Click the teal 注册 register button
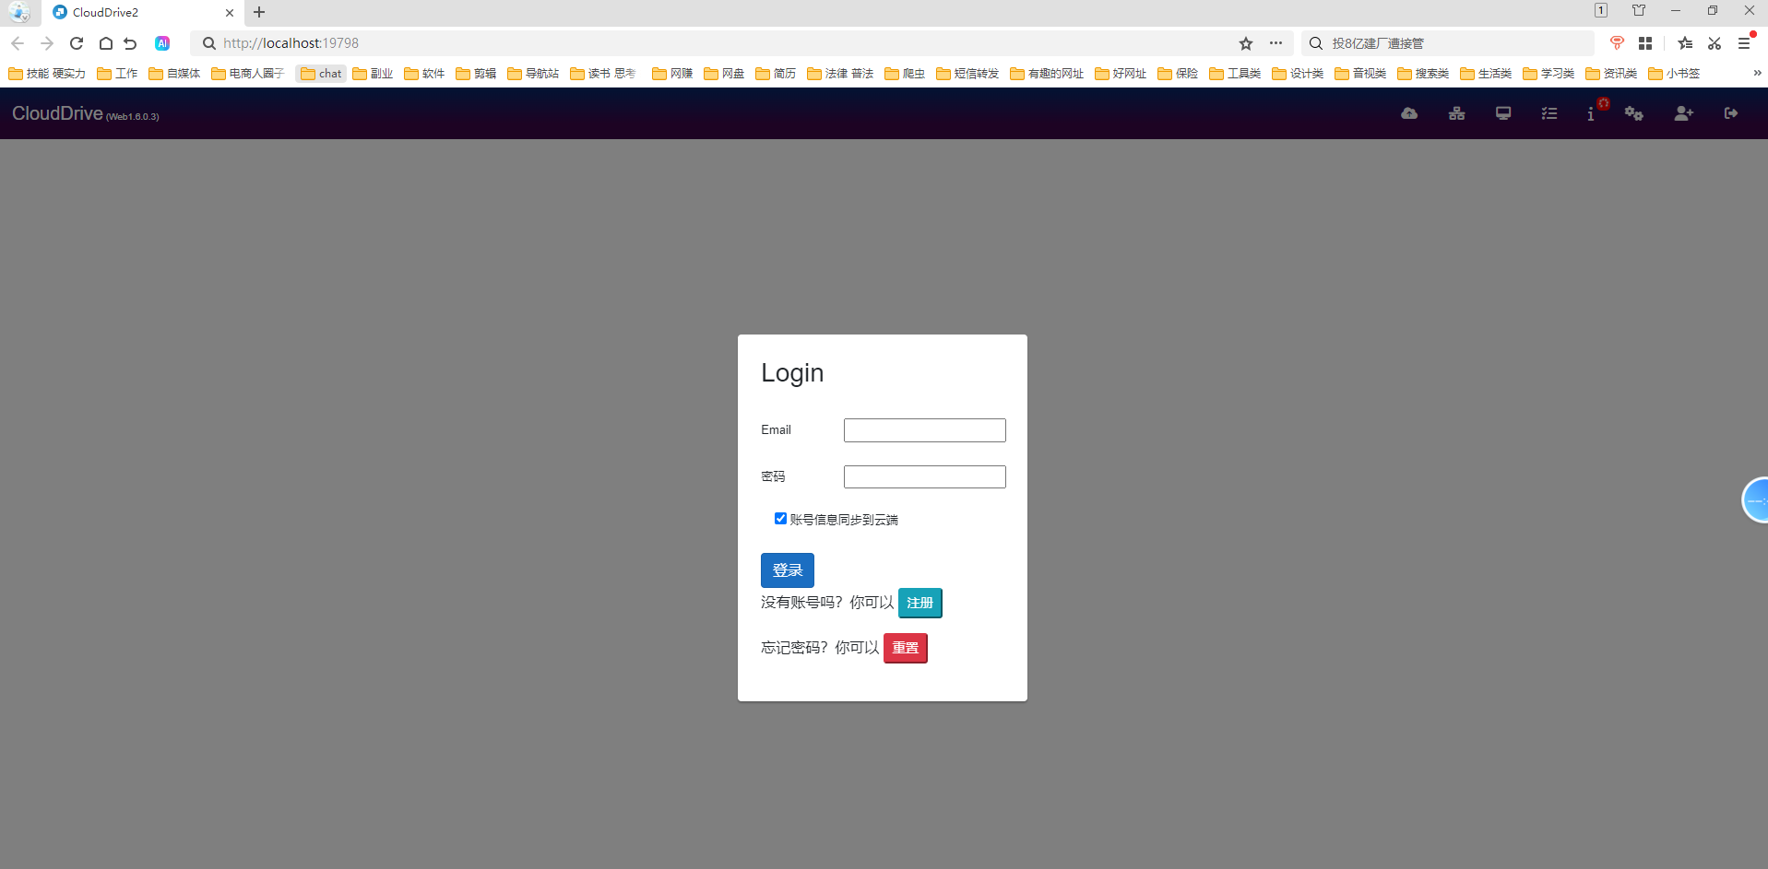Screen dimensions: 1768x869 tap(920, 603)
